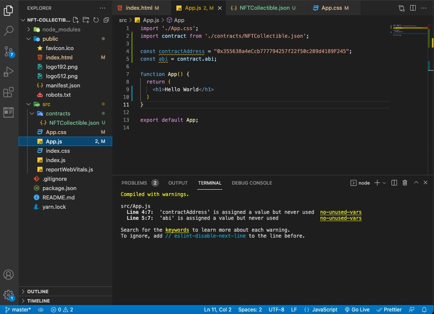Open the Explorer view in activity bar

click(8, 10)
